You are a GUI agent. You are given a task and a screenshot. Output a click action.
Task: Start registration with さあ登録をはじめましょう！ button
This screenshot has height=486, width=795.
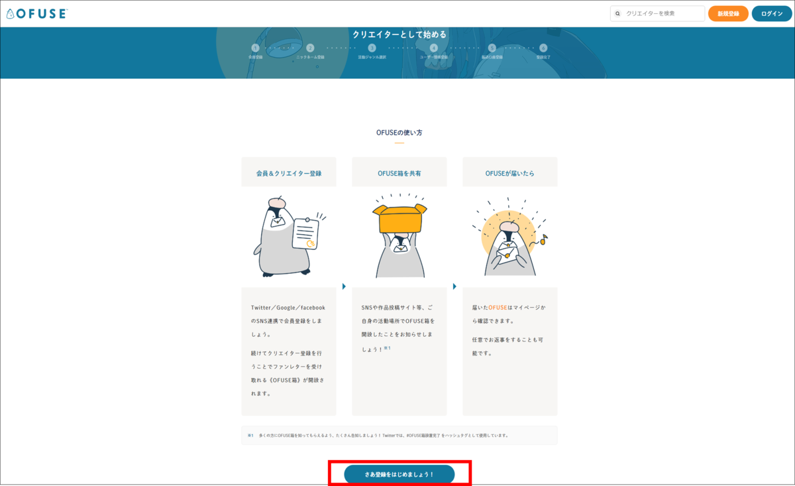coord(399,474)
